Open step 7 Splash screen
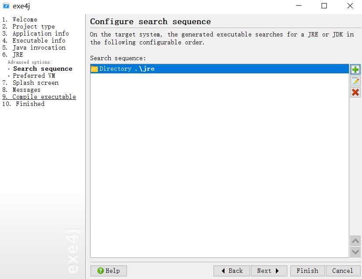This screenshot has height=279, width=362. 30,83
